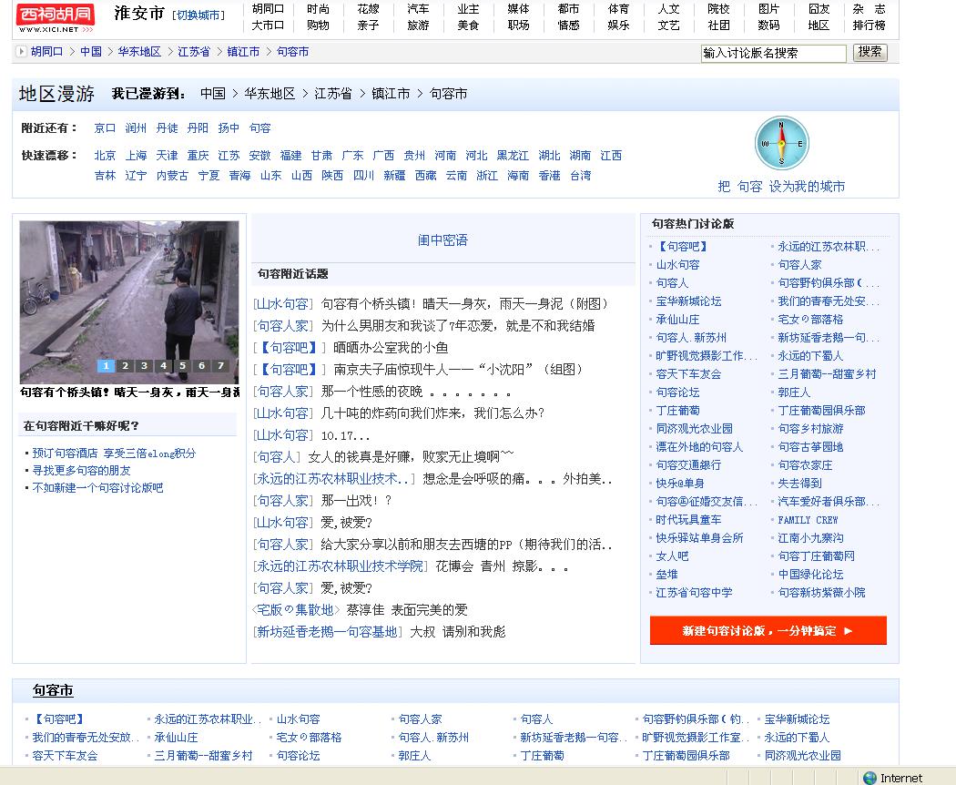Open hot forum FAMILY CREW

808,520
